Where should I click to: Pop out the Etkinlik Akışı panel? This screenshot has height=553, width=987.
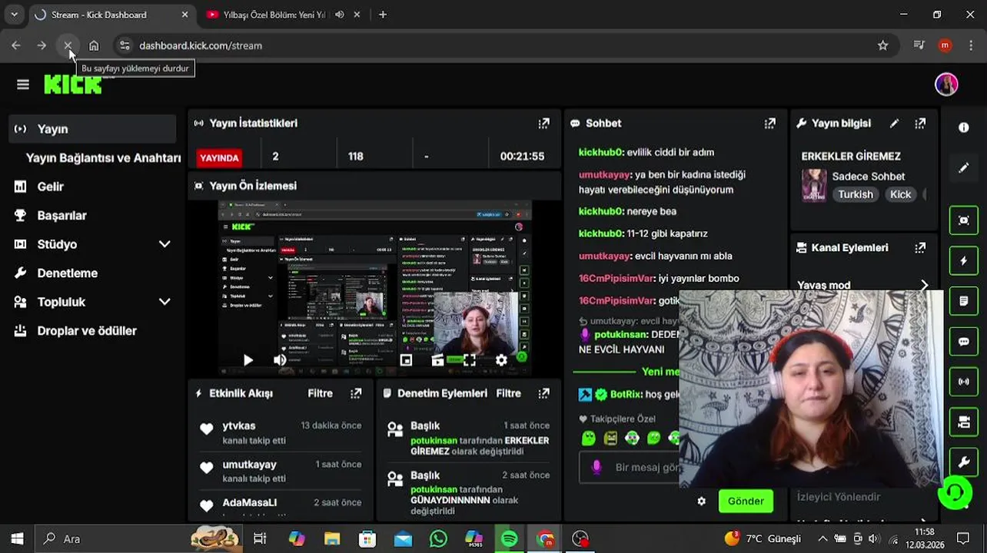click(x=356, y=393)
